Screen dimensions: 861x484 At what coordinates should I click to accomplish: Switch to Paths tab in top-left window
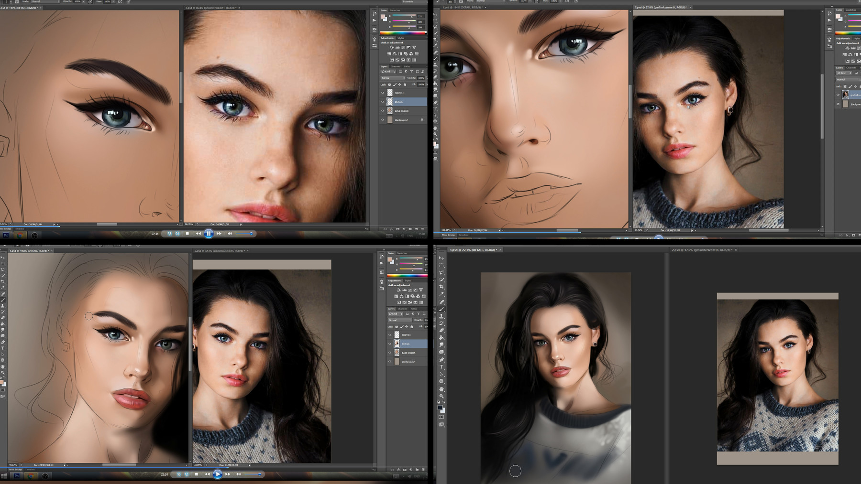tap(407, 66)
